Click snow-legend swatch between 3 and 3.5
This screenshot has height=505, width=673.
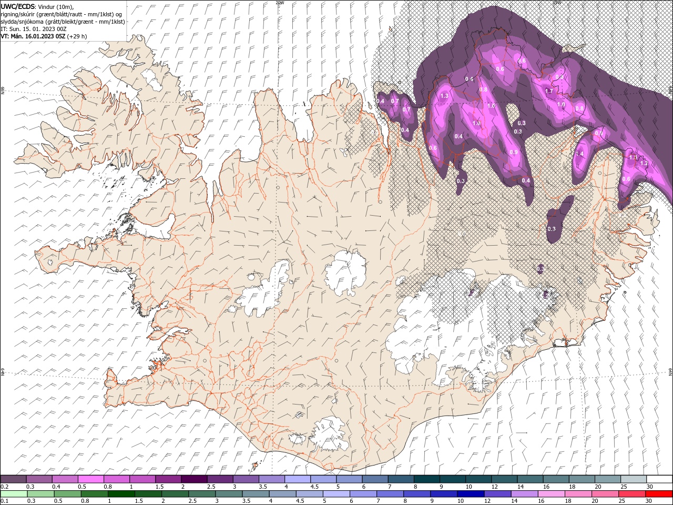[x=246, y=479]
